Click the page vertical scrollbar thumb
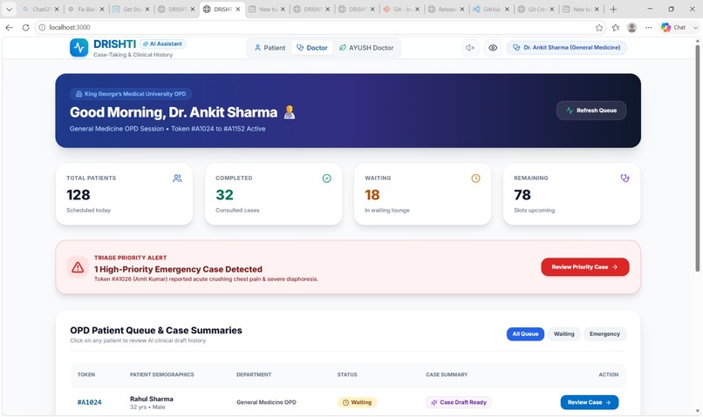This screenshot has height=417, width=703. click(697, 158)
